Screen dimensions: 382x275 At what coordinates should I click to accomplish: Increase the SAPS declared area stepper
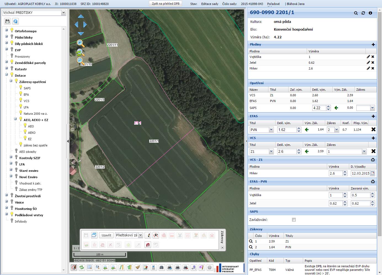click(x=328, y=106)
